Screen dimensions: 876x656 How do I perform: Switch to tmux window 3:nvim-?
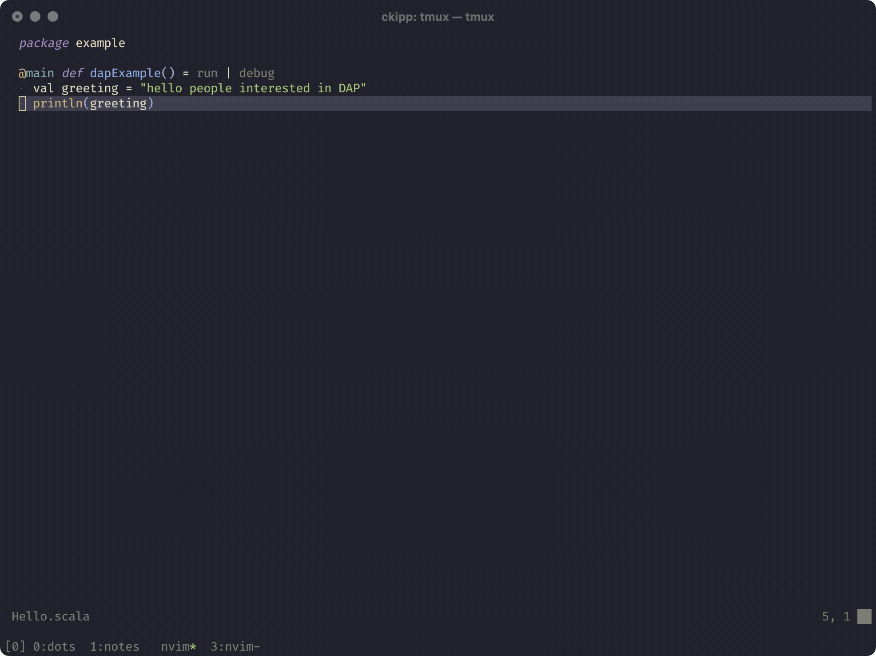[x=235, y=647]
